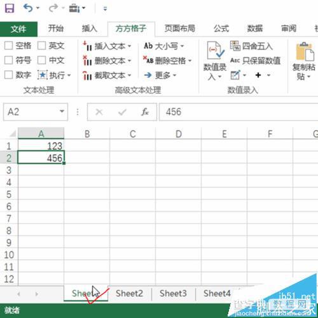Click the next sheet scroll arrow
This screenshot has width=318, height=318.
pyautogui.click(x=37, y=294)
